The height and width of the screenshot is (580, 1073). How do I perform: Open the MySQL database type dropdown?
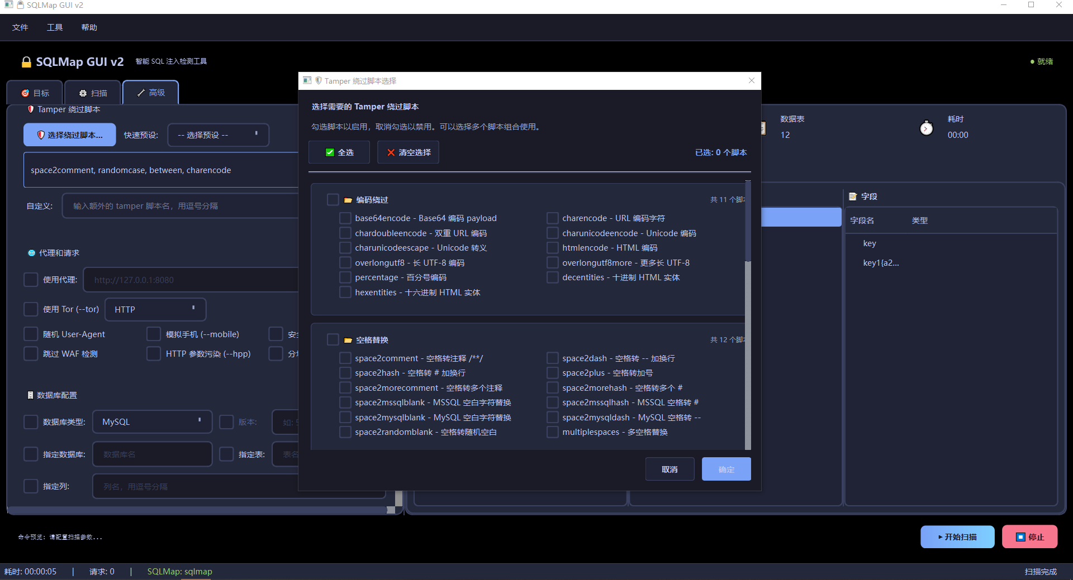coord(152,421)
